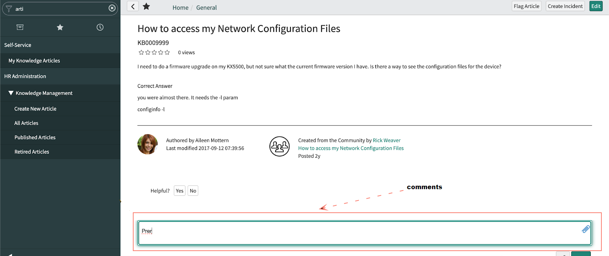Open the history clock tab
The height and width of the screenshot is (256, 609).
pos(100,27)
